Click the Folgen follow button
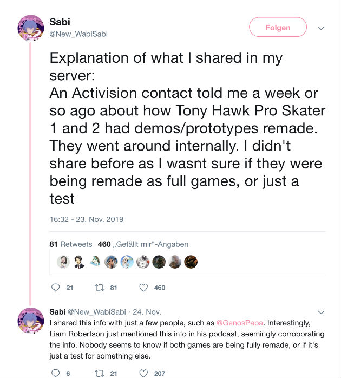The width and height of the screenshot is (341, 378). tap(278, 28)
